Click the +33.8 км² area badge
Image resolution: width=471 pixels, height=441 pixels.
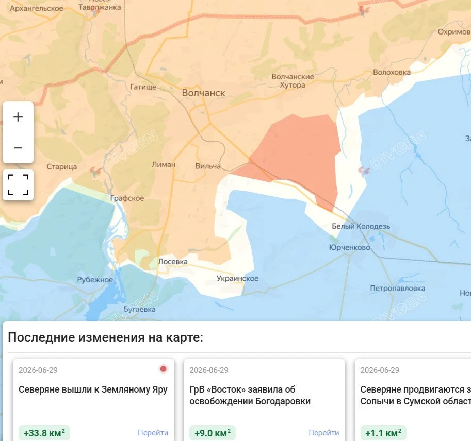pos(44,433)
